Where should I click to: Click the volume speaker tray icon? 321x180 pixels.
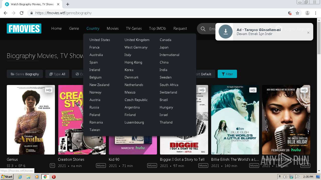285,177
